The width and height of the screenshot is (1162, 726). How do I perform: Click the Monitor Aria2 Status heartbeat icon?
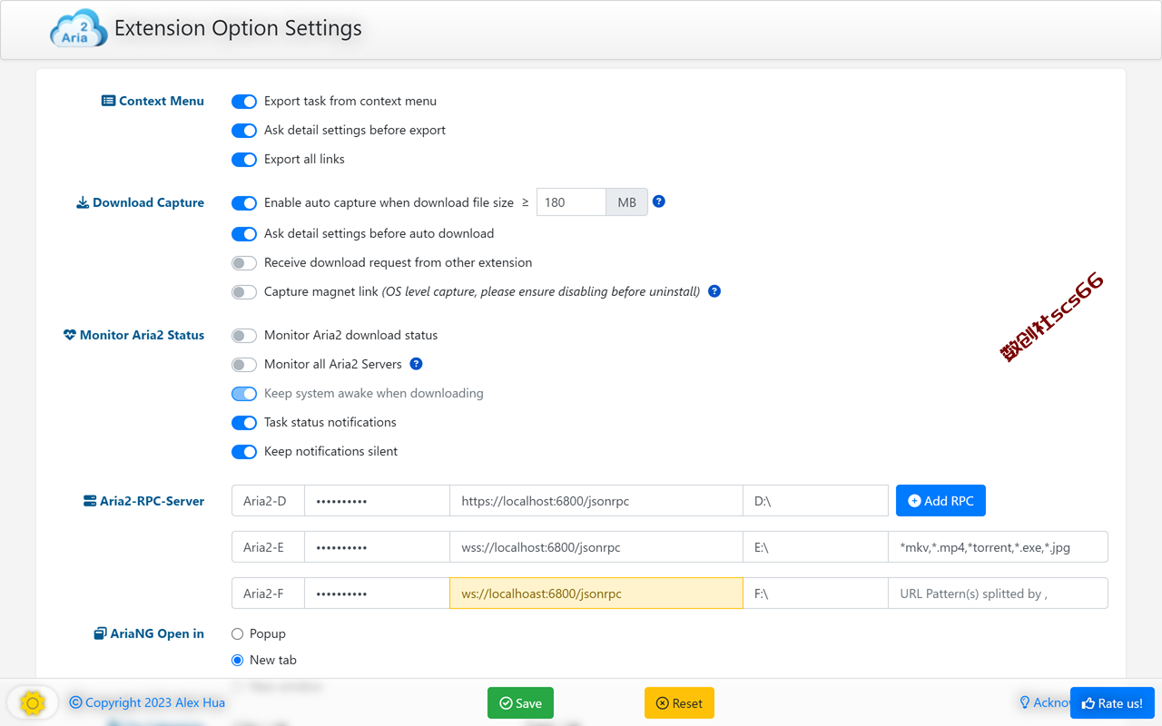click(x=70, y=335)
